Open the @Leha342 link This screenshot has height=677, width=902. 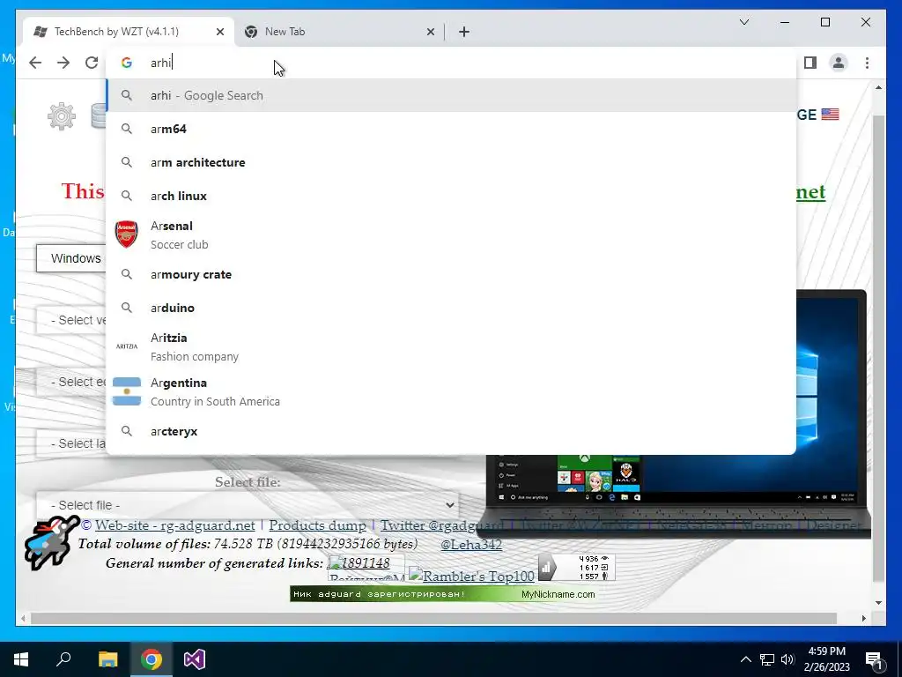coord(471,545)
